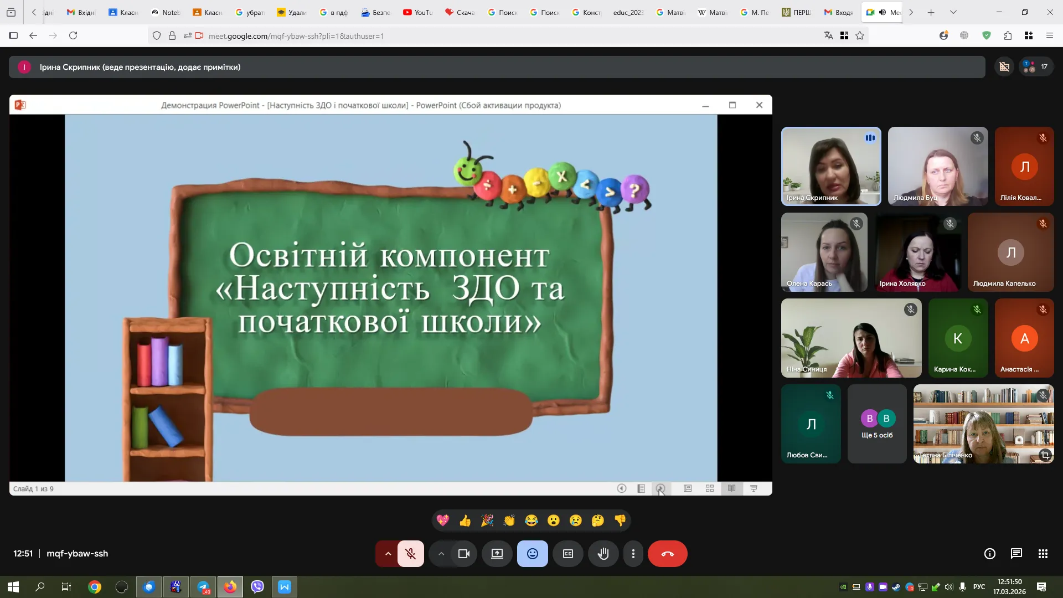Open the 'Ще 5 осіб' tile
This screenshot has height=598, width=1063.
pyautogui.click(x=877, y=424)
